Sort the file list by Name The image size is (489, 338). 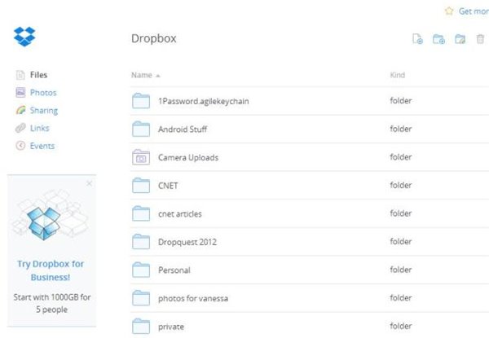pyautogui.click(x=142, y=76)
